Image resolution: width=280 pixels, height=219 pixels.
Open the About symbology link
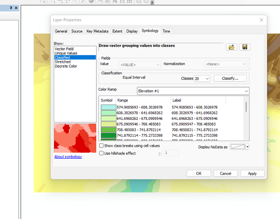68,157
